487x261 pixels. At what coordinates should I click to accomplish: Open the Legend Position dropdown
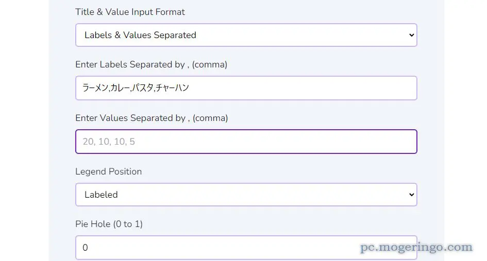point(246,195)
